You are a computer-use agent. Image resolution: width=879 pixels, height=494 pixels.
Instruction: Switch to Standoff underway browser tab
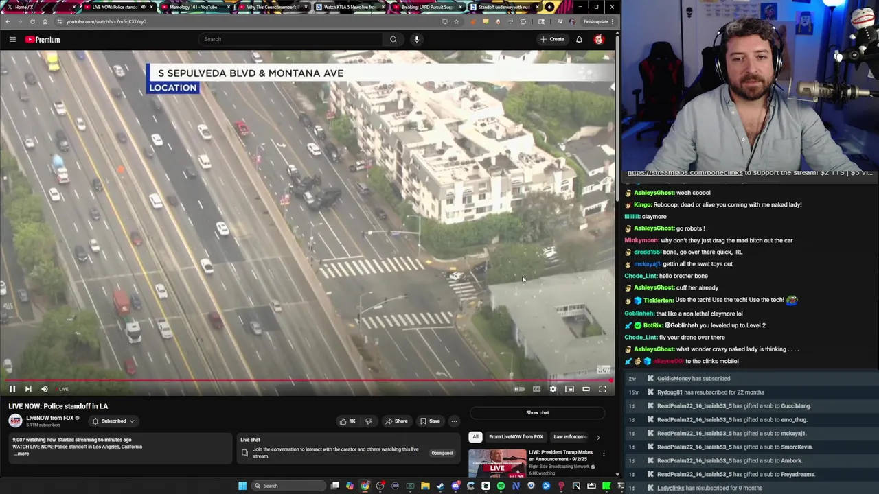pos(503,7)
